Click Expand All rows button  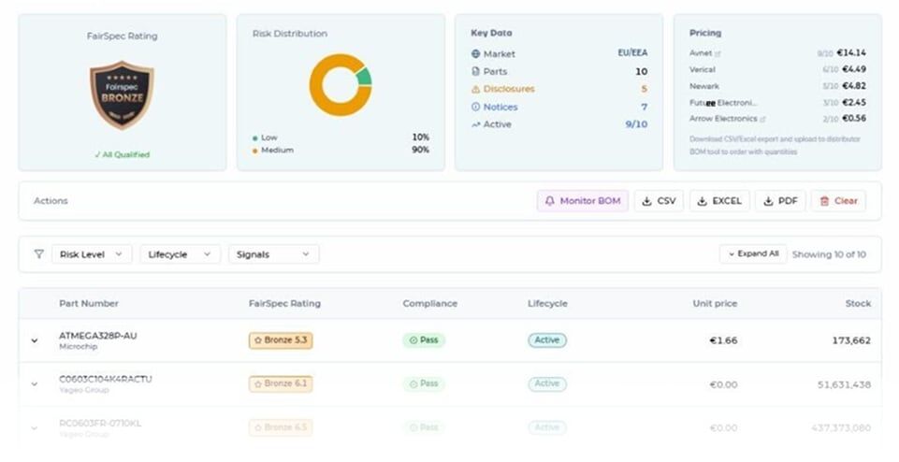click(753, 254)
